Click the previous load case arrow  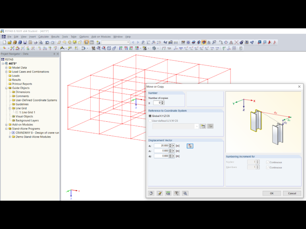pos(133,42)
